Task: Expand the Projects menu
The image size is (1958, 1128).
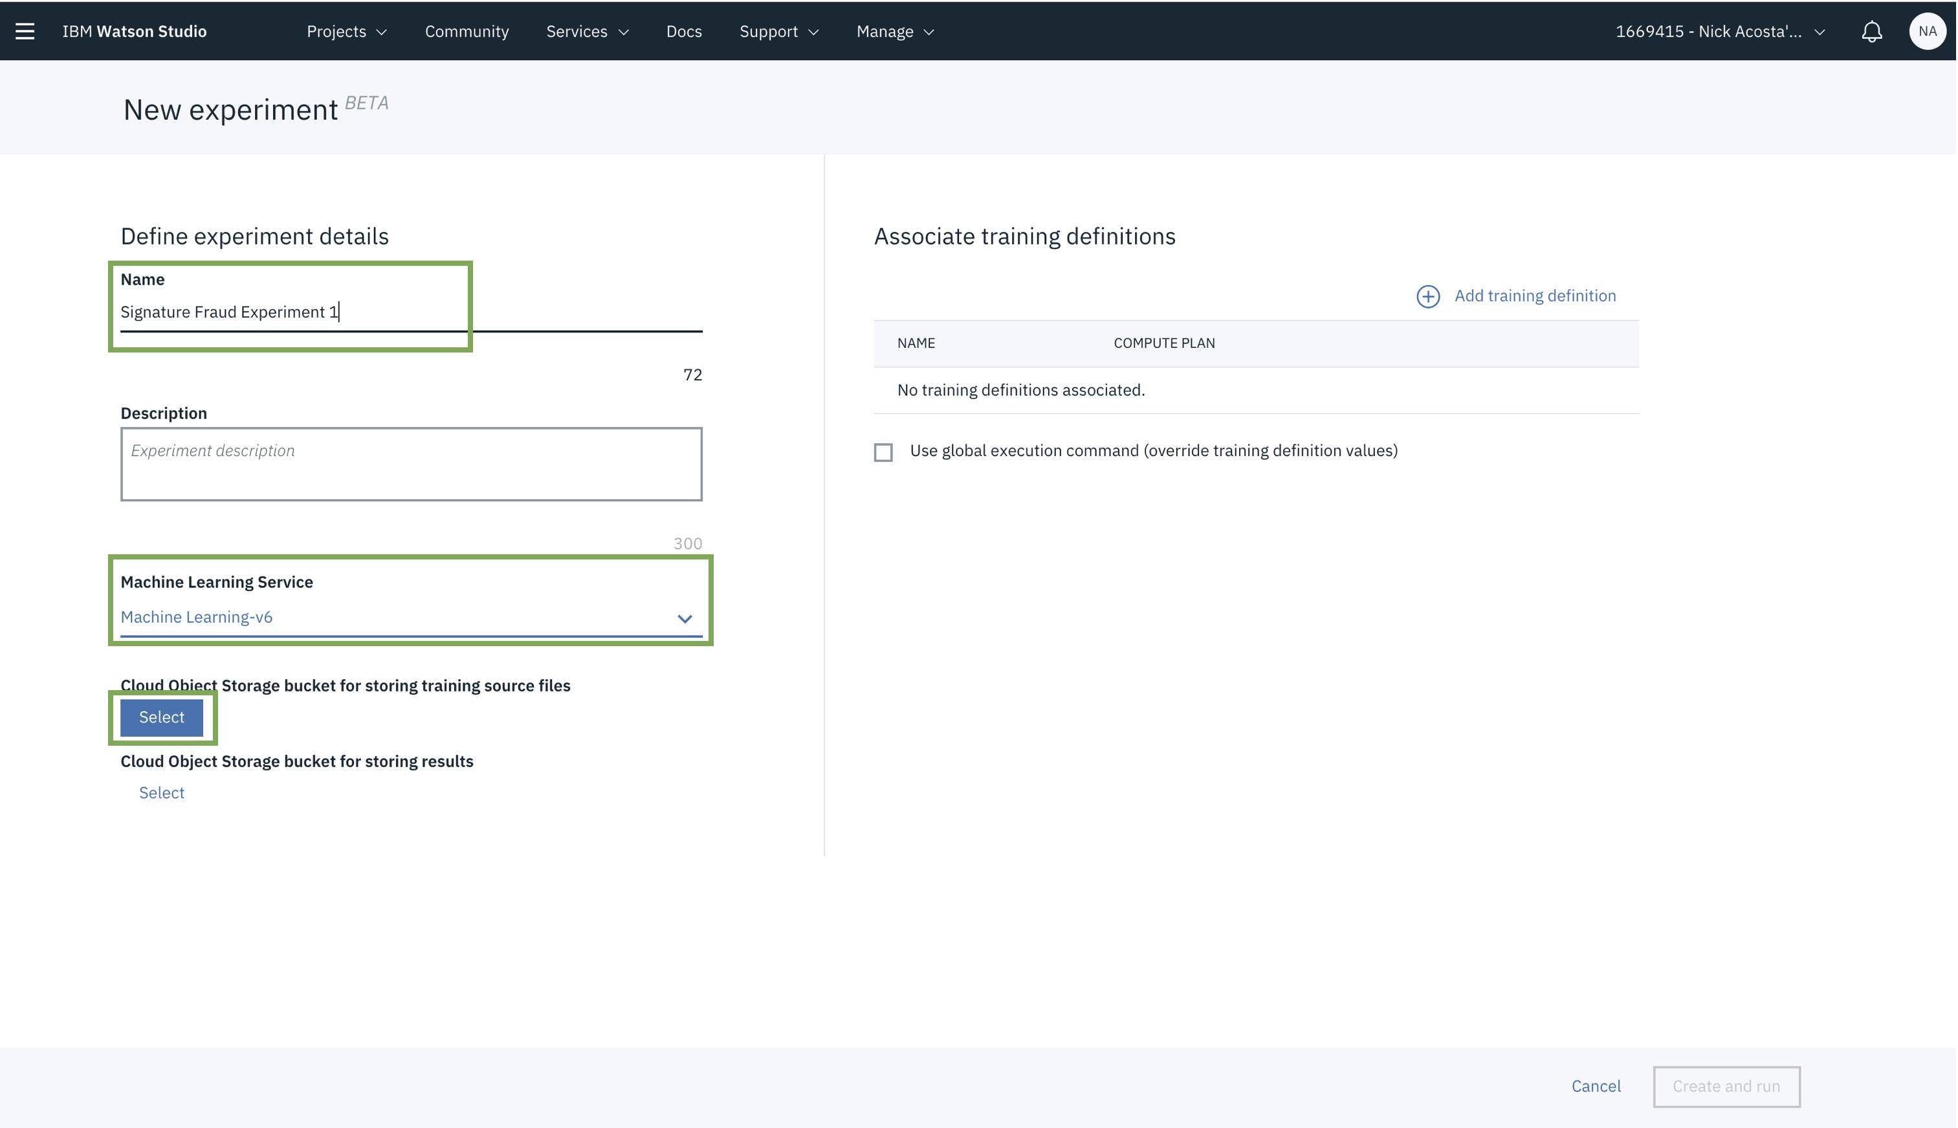Action: tap(346, 32)
